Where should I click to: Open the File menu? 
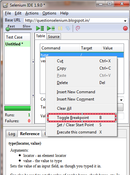pos(8,13)
